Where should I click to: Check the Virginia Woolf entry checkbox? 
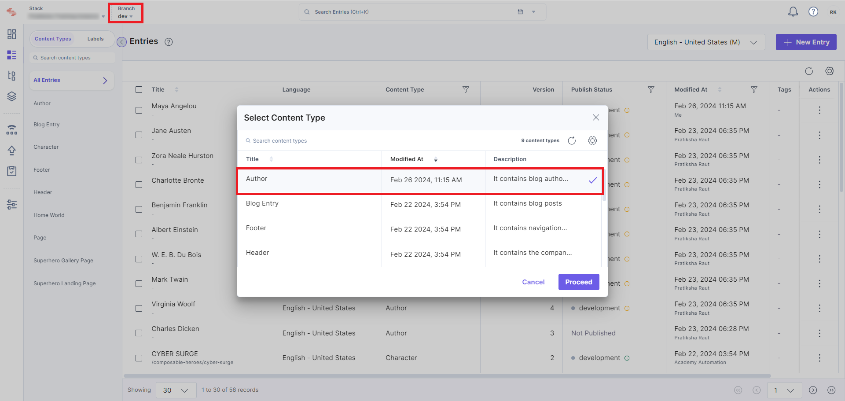(x=139, y=308)
